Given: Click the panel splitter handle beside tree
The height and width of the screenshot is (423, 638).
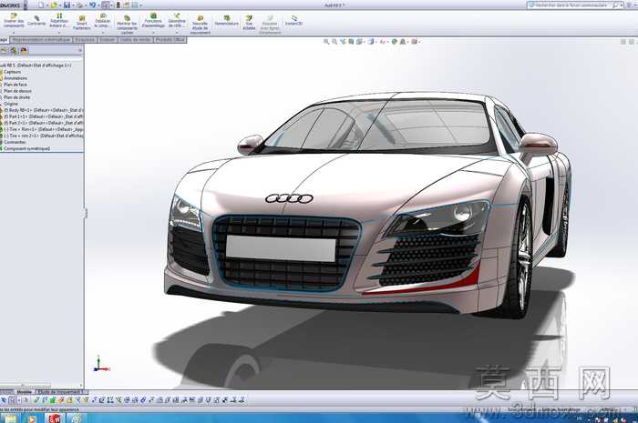Looking at the screenshot, I should click(85, 213).
